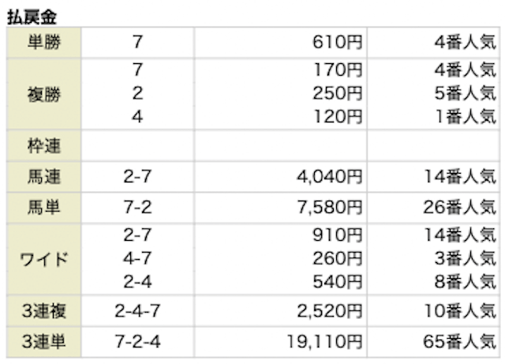Click the 19,110円 trifecta payout

click(324, 342)
